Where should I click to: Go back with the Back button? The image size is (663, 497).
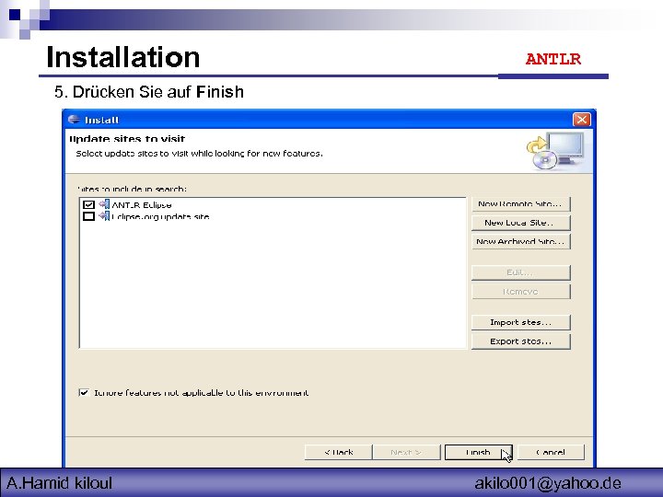point(338,452)
